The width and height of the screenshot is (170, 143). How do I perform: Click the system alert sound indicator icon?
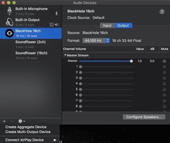pos(52,24)
